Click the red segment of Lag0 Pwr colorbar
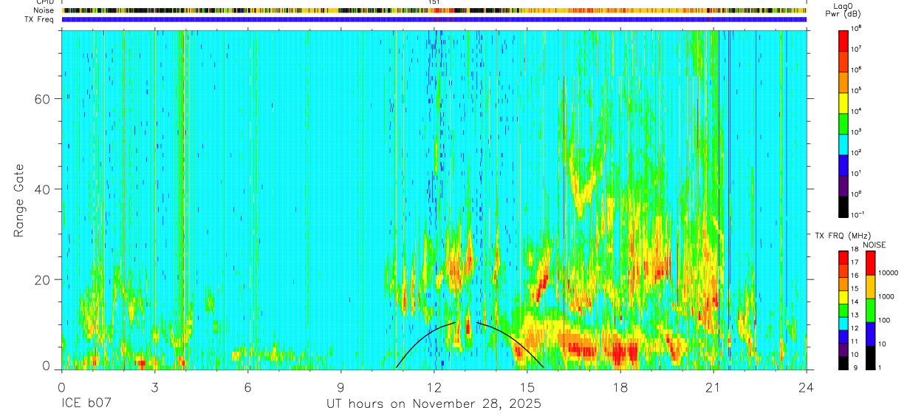 pyautogui.click(x=843, y=39)
